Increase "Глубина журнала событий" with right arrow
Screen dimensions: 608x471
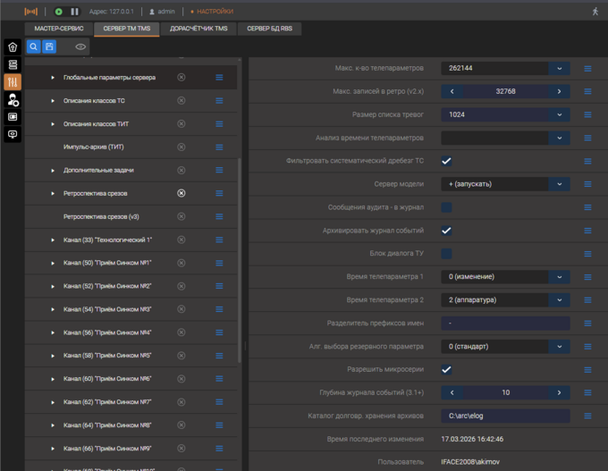point(560,392)
